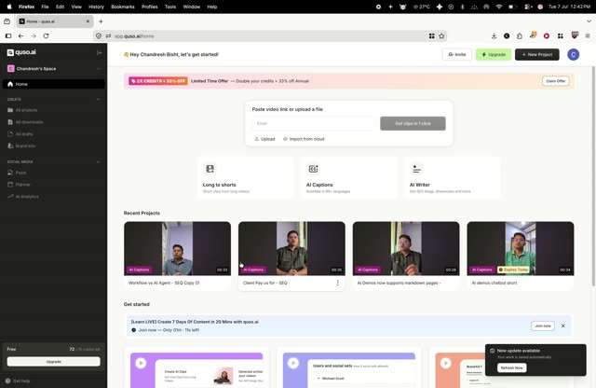Open Workflow vs AI Agent project thumbnail

coord(177,248)
